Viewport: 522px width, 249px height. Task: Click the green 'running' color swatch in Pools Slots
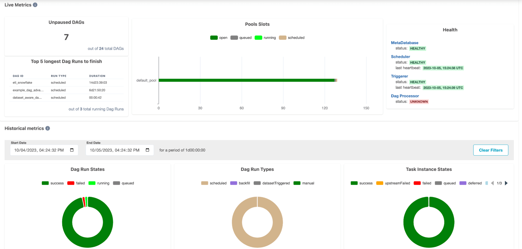[258, 38]
